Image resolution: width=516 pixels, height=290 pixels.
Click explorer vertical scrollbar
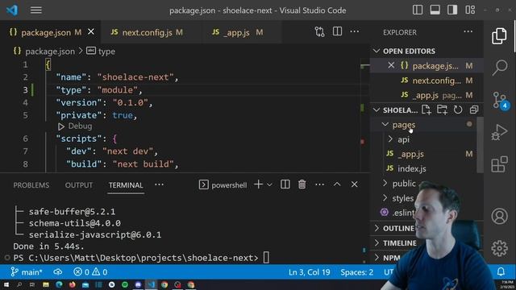pos(480,145)
